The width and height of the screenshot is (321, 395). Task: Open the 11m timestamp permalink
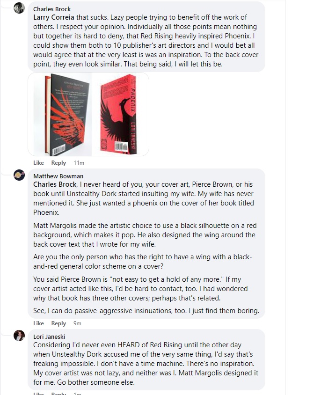click(x=79, y=163)
